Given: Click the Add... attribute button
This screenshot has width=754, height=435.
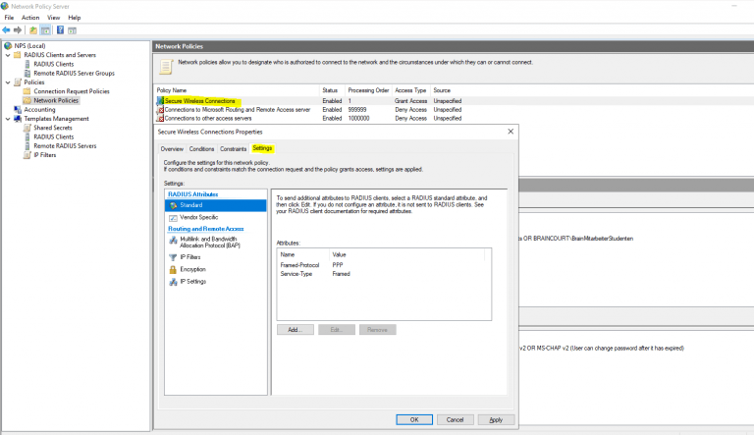Looking at the screenshot, I should pos(296,330).
